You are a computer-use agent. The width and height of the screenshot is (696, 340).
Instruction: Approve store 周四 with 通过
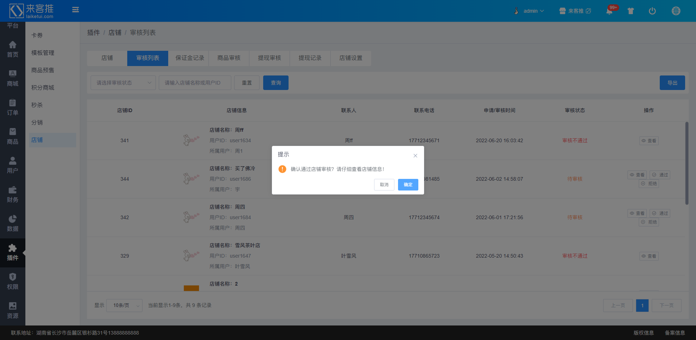[660, 213]
